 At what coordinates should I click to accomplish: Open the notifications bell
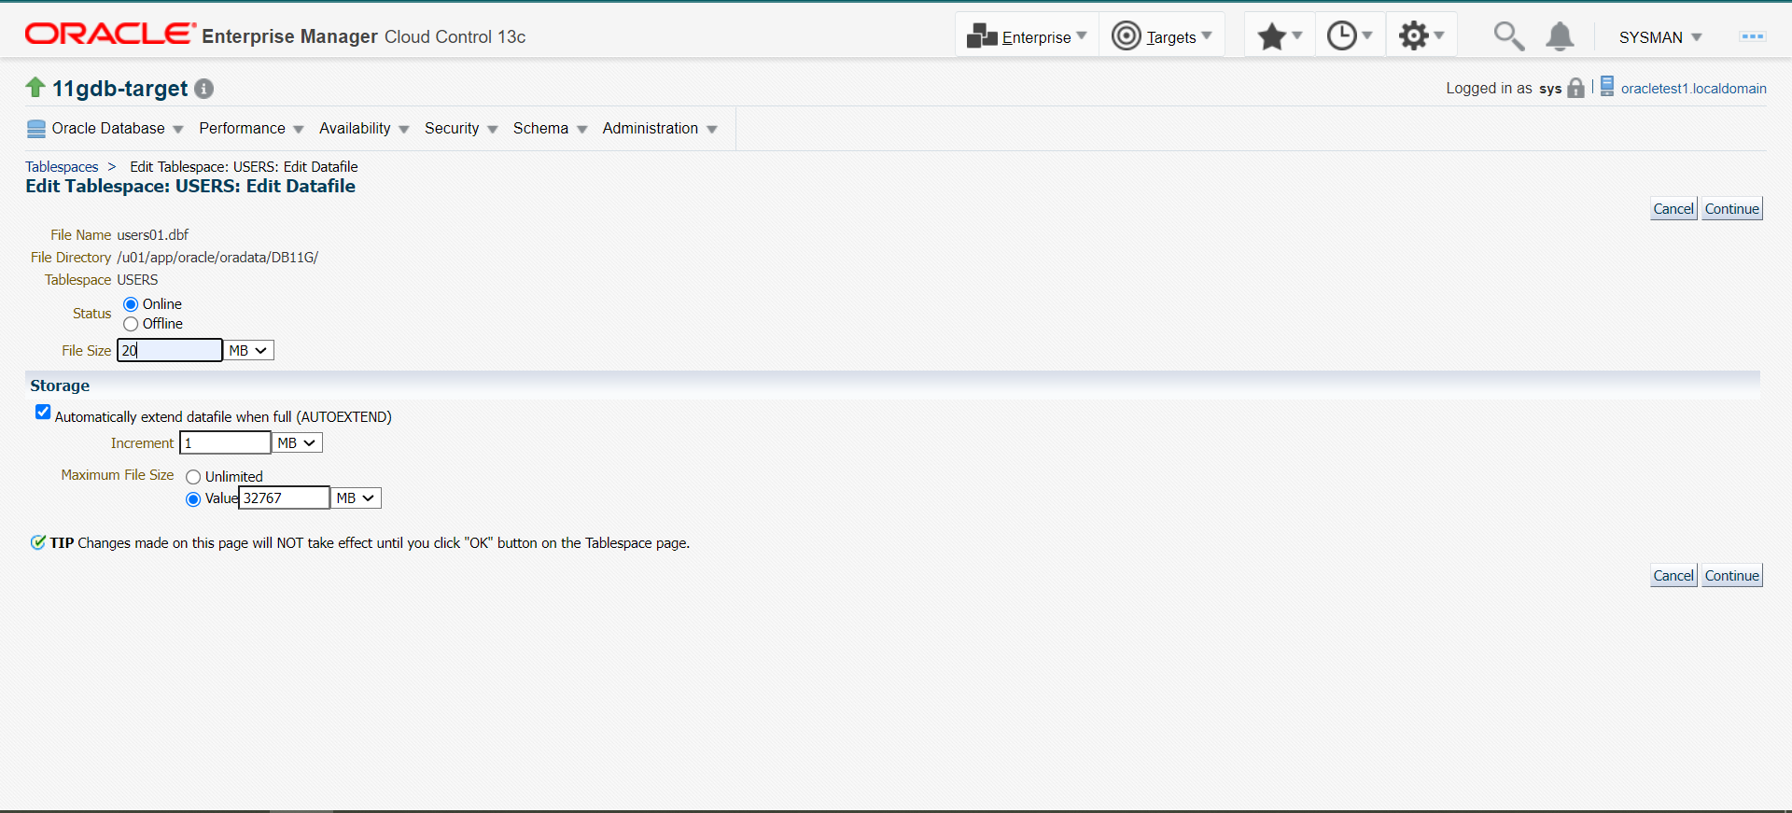[1560, 36]
